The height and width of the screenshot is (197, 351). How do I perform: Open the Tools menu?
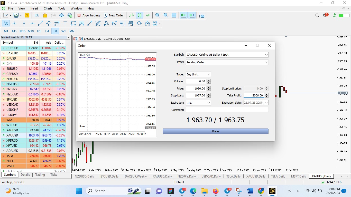click(x=62, y=8)
